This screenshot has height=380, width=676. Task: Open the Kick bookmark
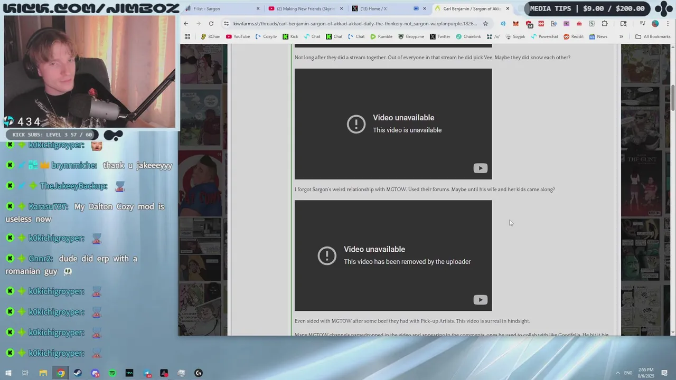coord(290,36)
